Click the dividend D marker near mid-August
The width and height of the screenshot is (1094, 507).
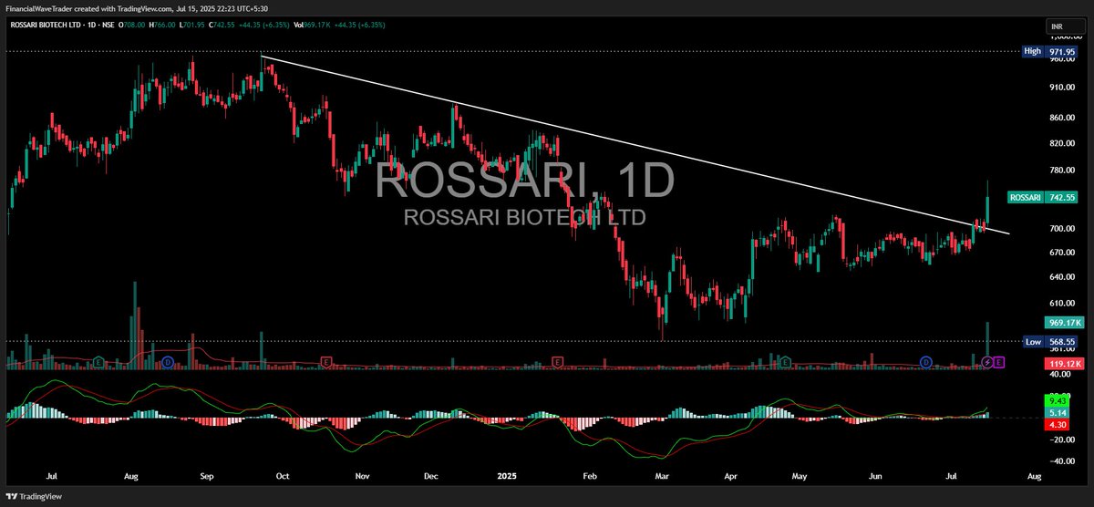coord(169,362)
